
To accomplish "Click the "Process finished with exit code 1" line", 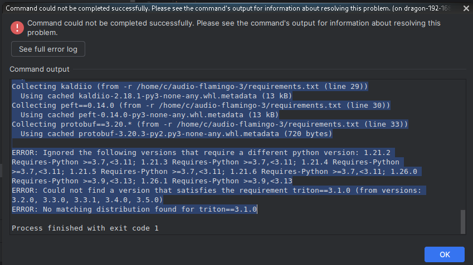I will coord(85,228).
